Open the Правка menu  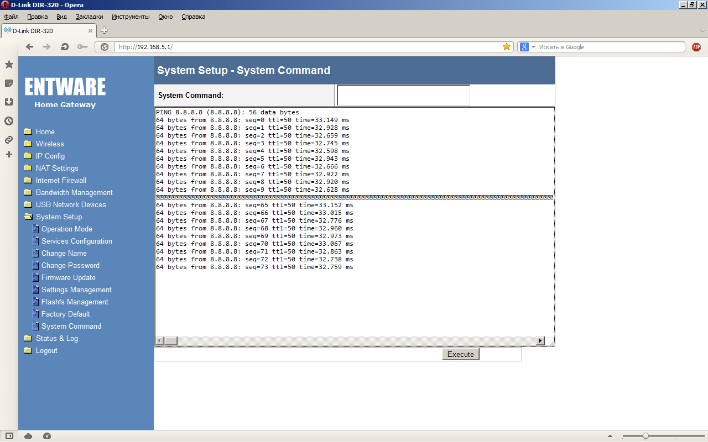(38, 17)
